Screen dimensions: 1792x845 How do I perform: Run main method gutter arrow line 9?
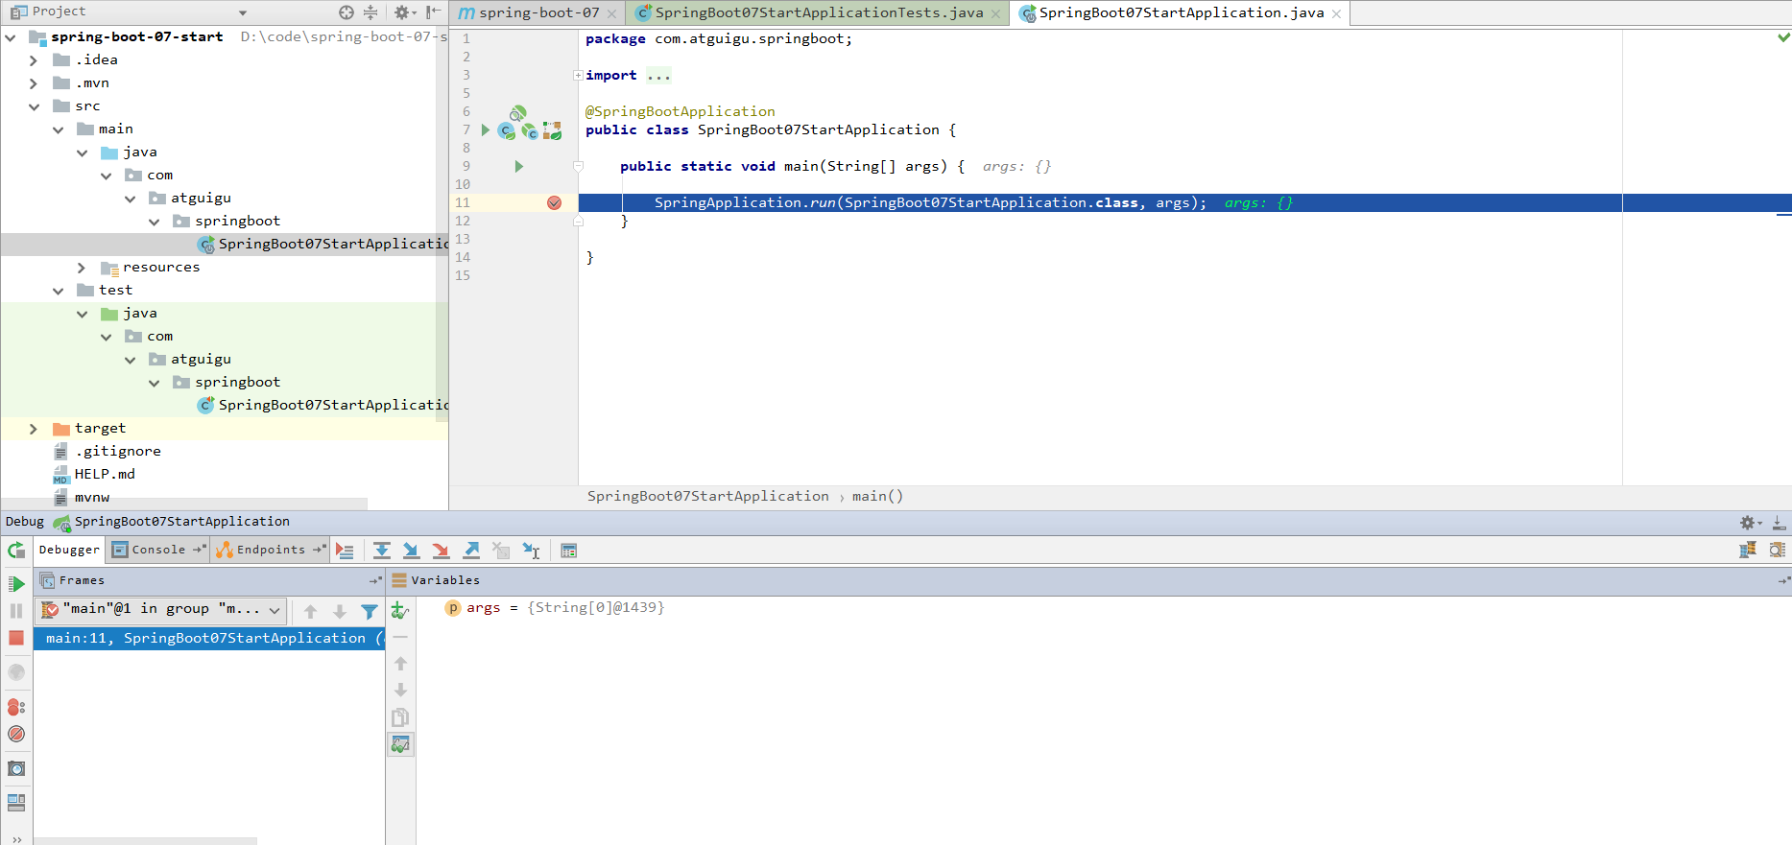pyautogui.click(x=518, y=166)
